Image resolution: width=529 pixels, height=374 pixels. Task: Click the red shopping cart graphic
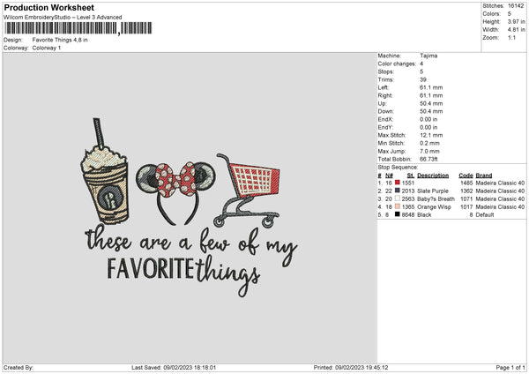point(248,191)
